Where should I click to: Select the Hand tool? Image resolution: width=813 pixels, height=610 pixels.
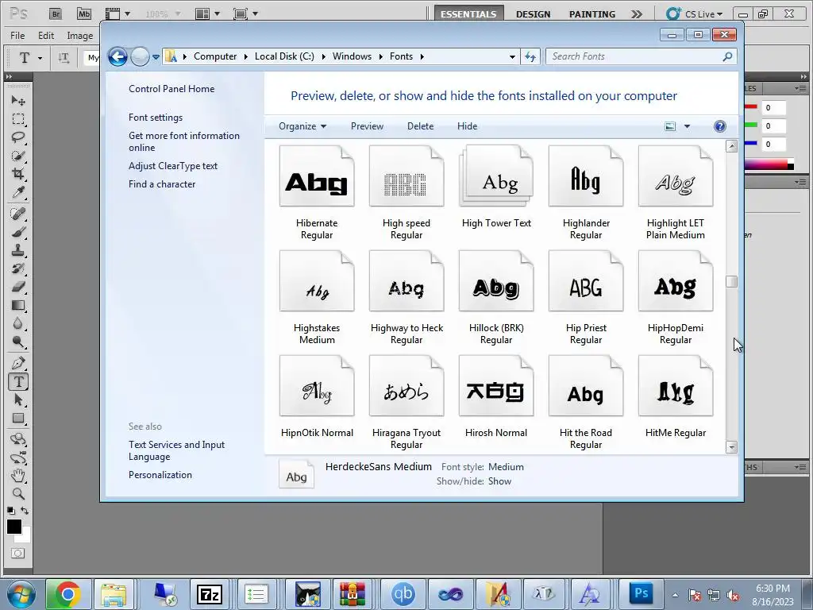[18, 475]
